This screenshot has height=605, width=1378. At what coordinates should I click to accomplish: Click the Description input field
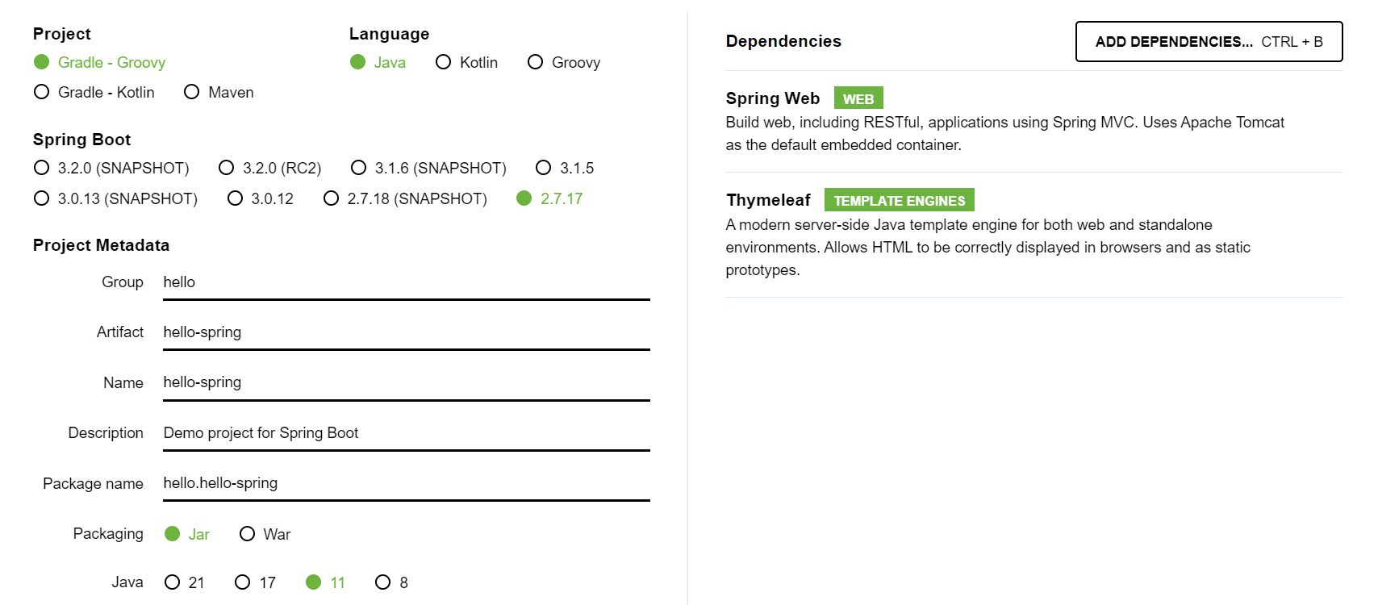pos(406,433)
